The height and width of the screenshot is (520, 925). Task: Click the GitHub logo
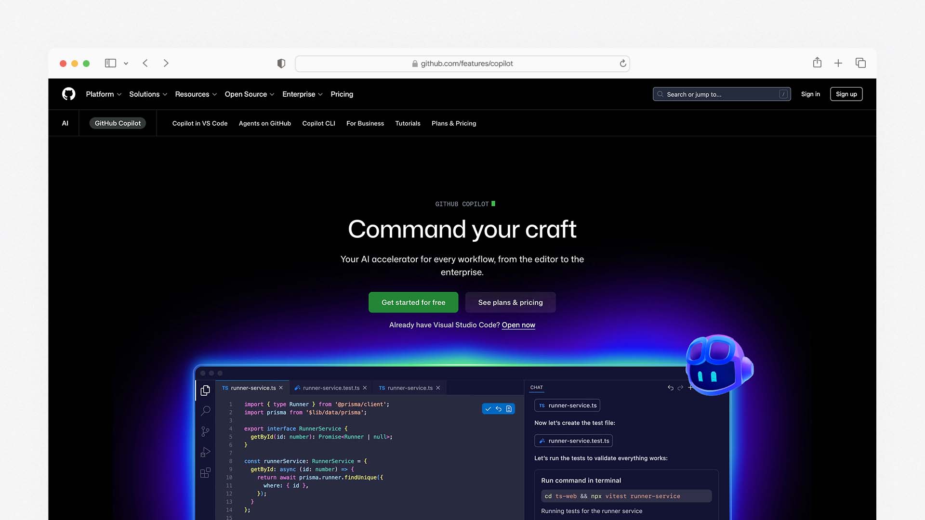click(68, 94)
